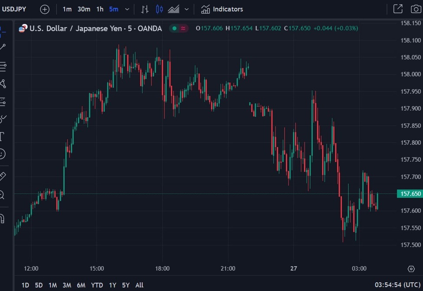This screenshot has width=423, height=291.
Task: Click the USDJPY symbol search
Action: [14, 9]
